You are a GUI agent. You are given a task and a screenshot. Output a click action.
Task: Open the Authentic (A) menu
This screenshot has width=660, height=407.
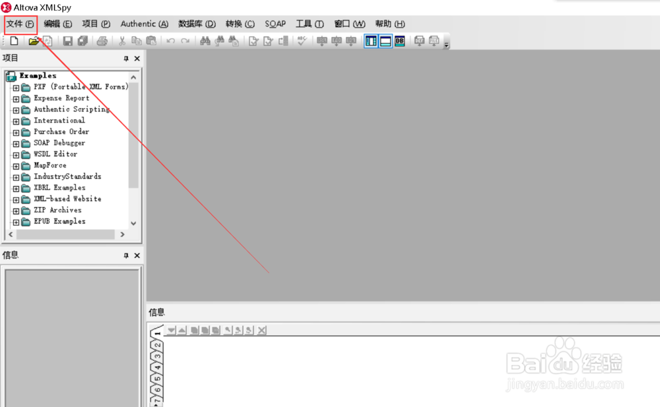click(145, 24)
